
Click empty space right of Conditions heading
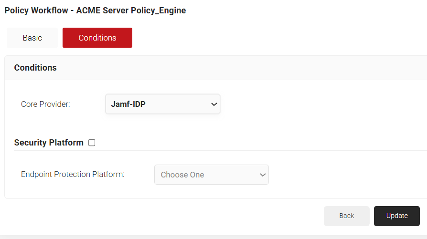click(x=239, y=68)
